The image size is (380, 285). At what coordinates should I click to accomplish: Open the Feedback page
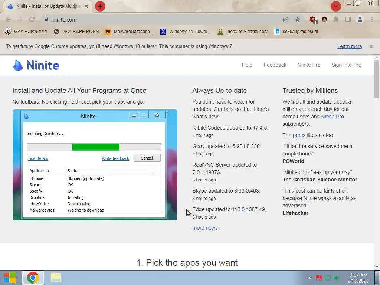click(x=275, y=65)
